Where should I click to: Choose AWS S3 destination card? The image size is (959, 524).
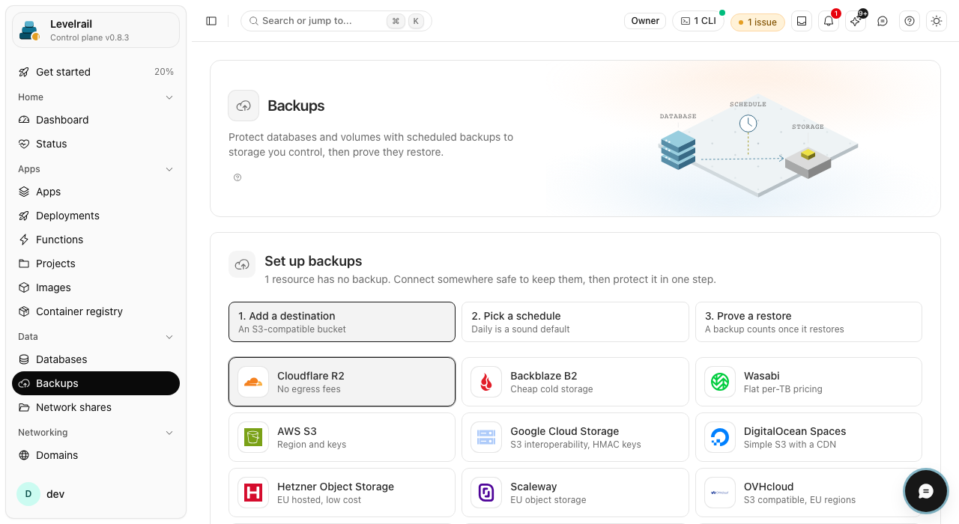pyautogui.click(x=342, y=437)
